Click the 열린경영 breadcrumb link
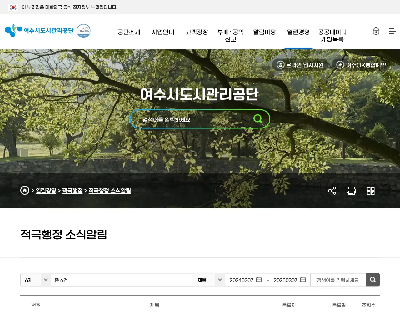Image resolution: width=400 pixels, height=320 pixels. tap(46, 191)
